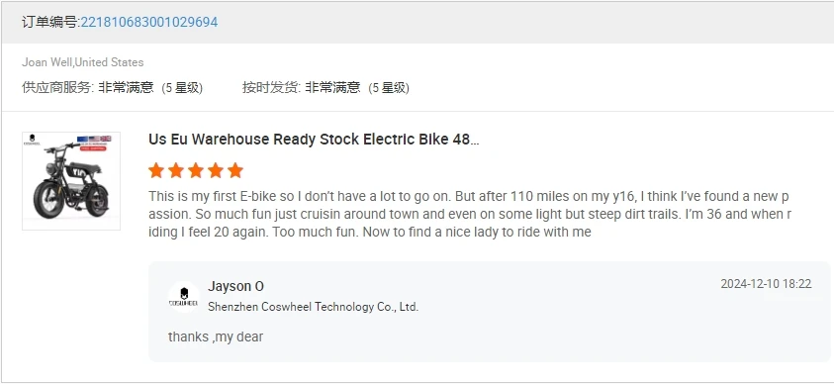This screenshot has width=834, height=384.
Task: Click reviewer name Joan Well,United States
Action: [x=82, y=62]
